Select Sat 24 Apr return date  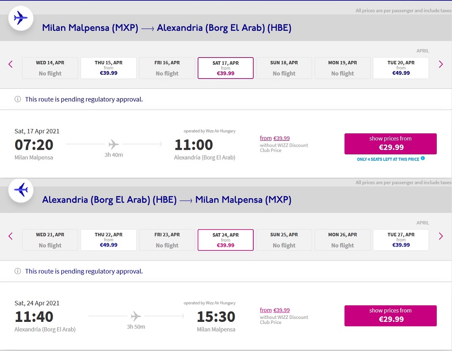click(225, 240)
